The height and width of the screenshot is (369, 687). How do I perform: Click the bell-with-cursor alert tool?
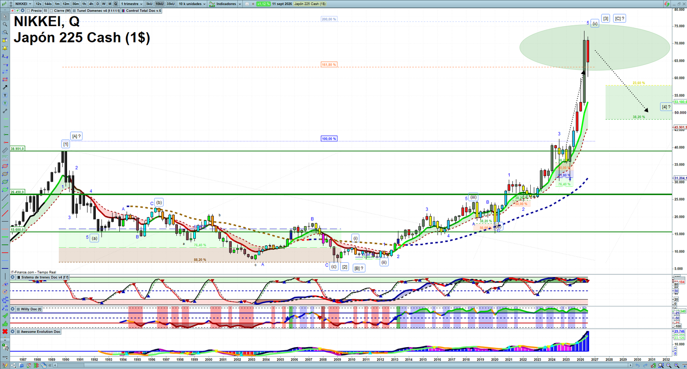(x=5, y=40)
